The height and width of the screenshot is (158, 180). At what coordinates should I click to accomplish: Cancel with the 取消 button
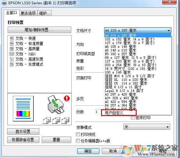click(x=113, y=151)
